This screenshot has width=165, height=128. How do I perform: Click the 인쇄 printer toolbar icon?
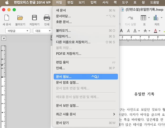[47, 18]
